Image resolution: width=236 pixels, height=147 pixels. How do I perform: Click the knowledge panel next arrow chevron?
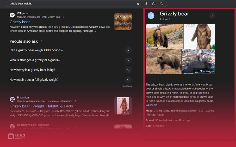[212, 16]
